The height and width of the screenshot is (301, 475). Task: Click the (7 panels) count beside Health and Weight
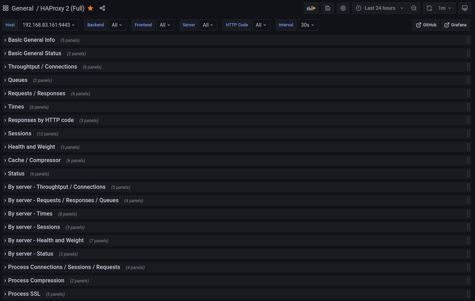[99, 241]
